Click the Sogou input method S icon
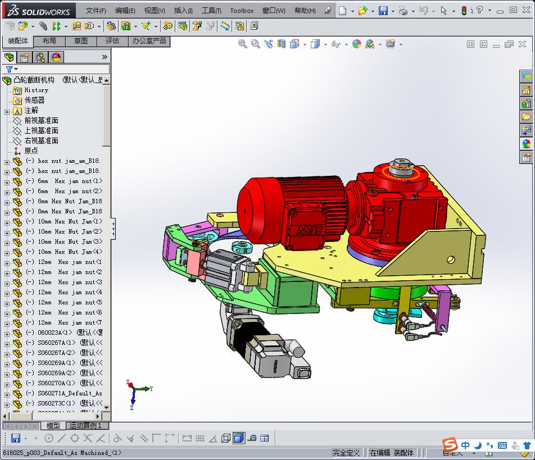 pos(450,445)
